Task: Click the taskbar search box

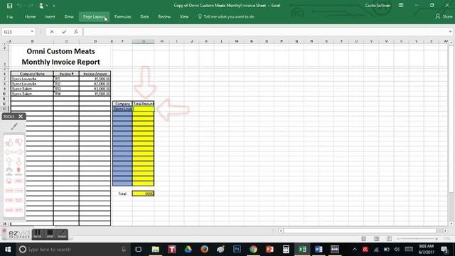Action: pos(73,250)
